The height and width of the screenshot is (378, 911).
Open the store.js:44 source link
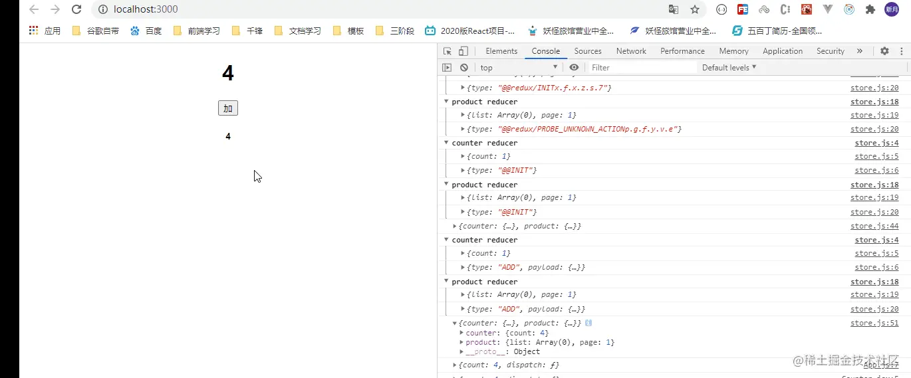pos(874,227)
